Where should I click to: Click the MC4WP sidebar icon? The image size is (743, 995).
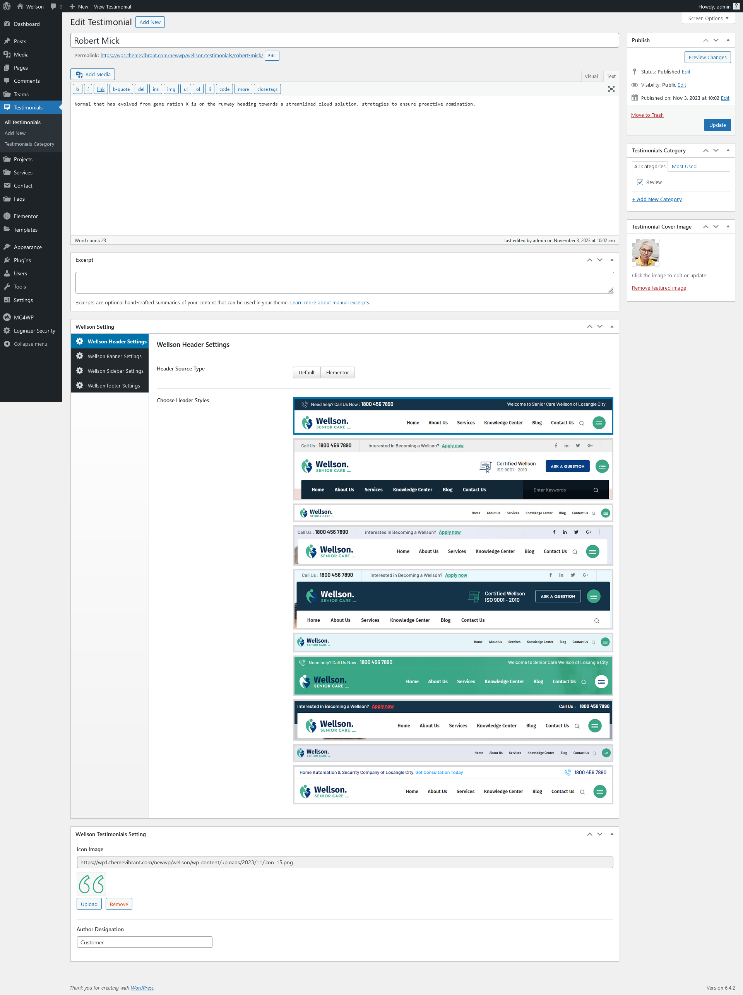click(7, 317)
